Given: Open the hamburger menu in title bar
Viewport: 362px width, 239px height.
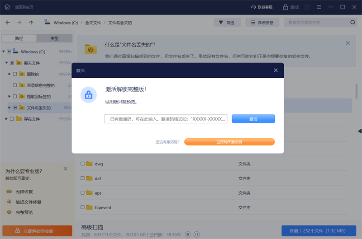Looking at the screenshot, I should pyautogui.click(x=319, y=7).
